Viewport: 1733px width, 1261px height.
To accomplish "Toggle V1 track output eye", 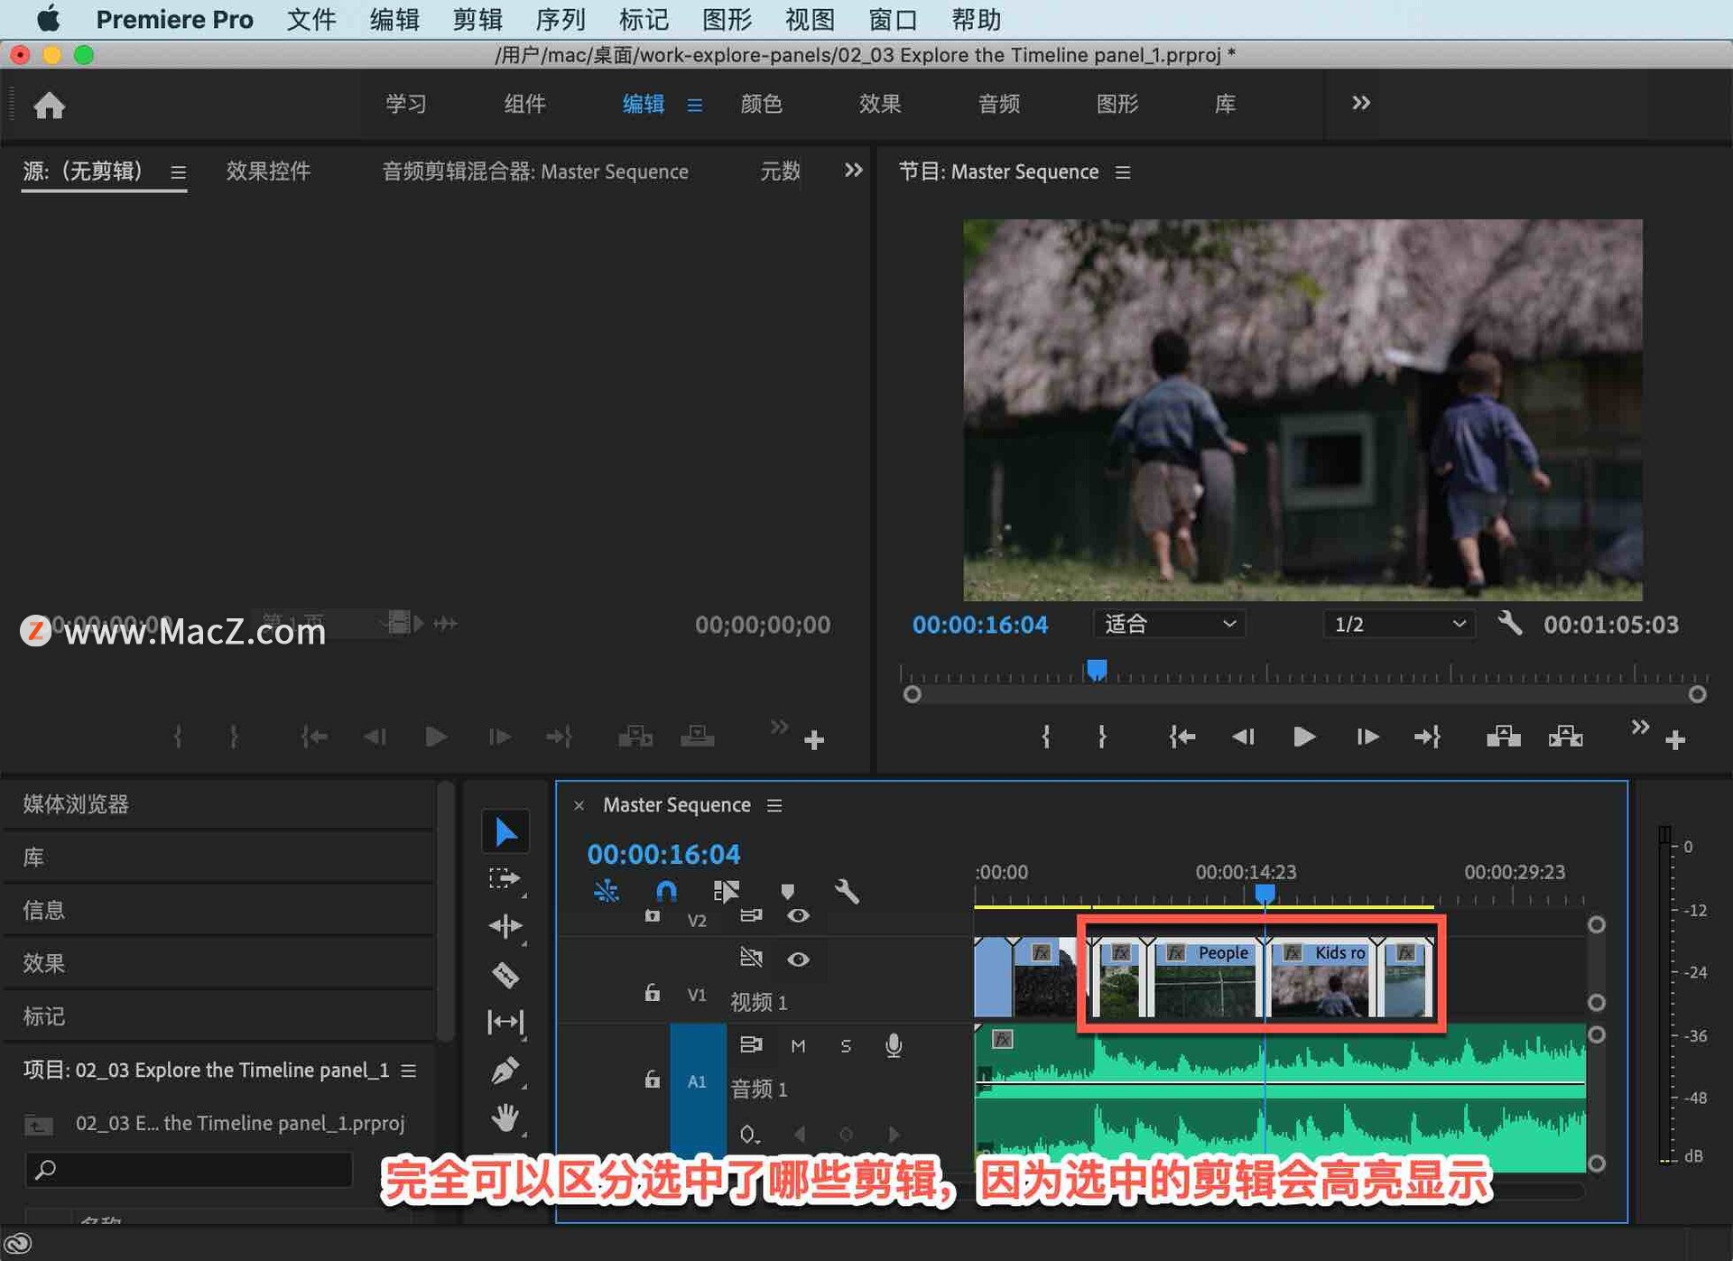I will 798,960.
